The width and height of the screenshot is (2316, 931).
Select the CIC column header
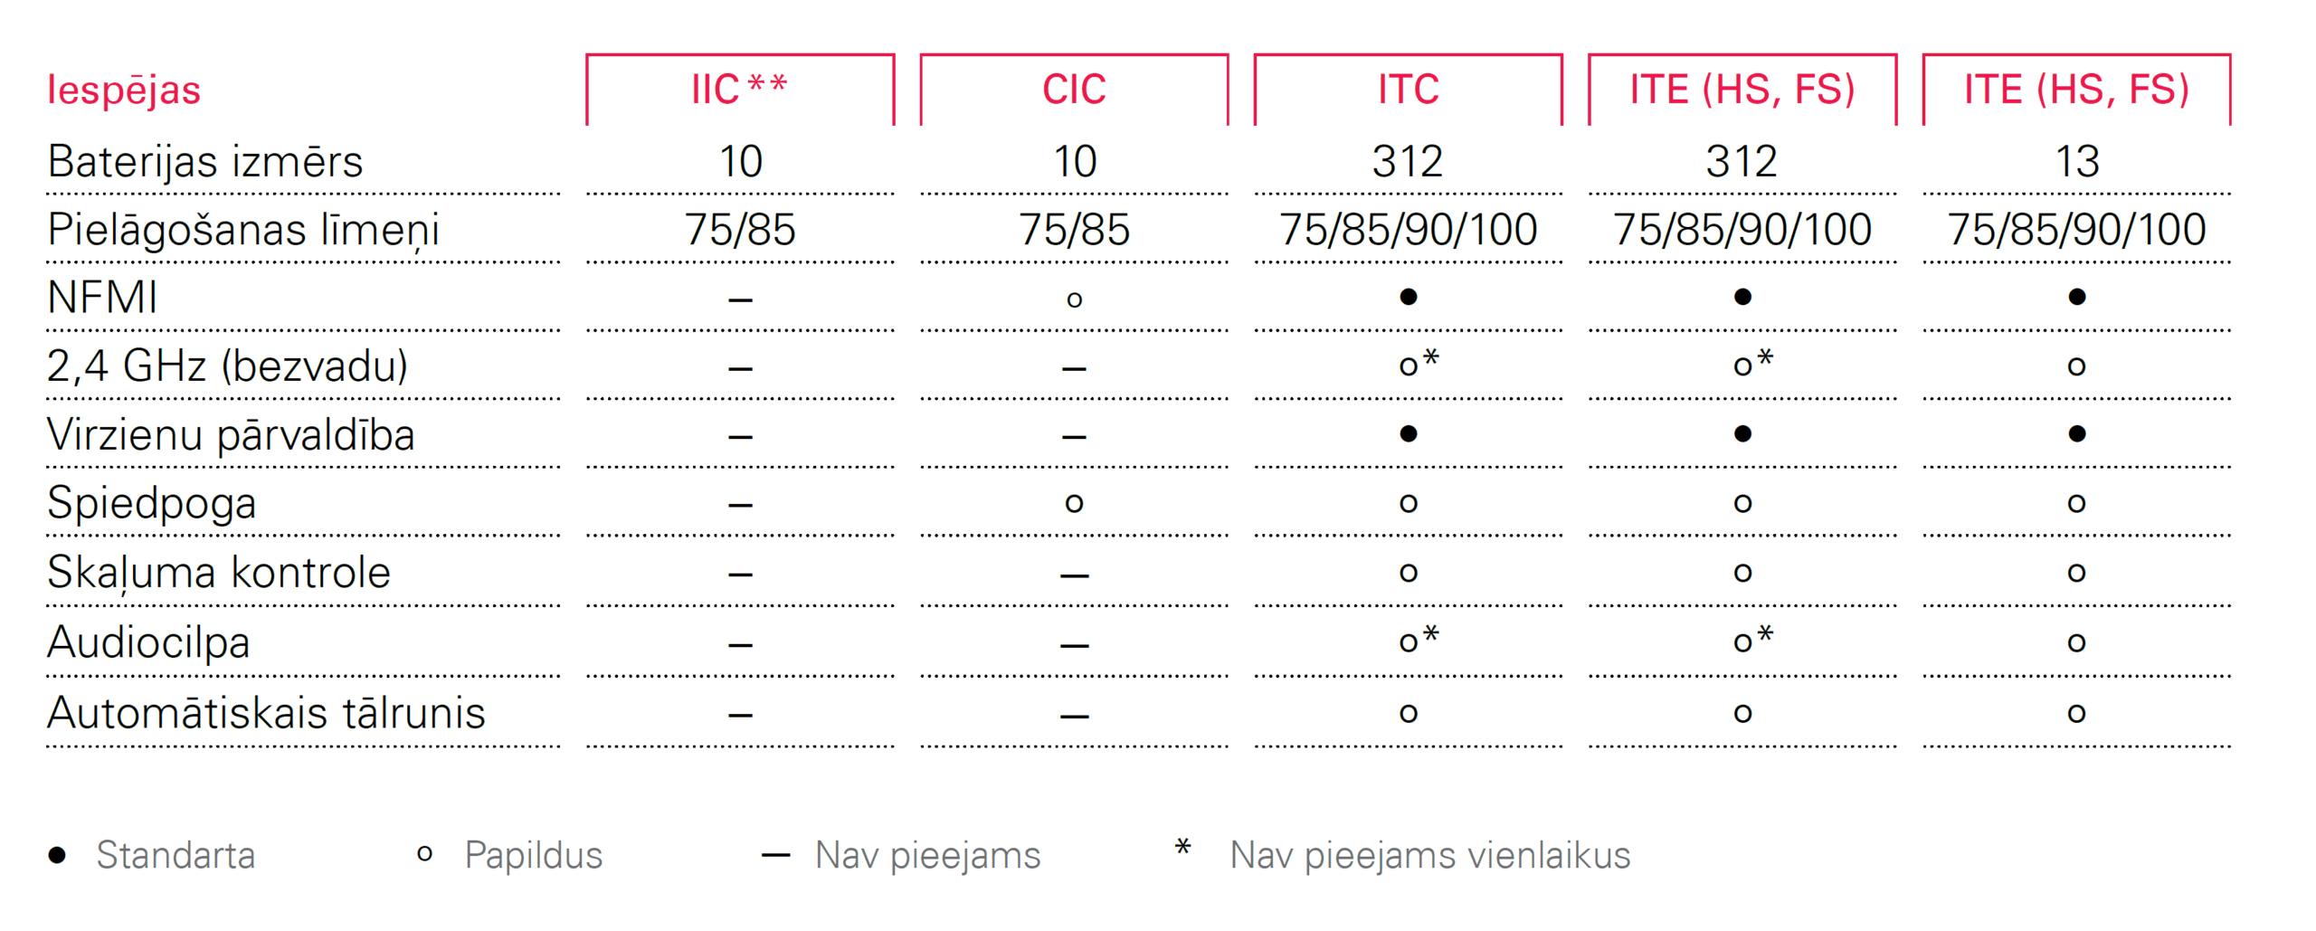pos(1073,90)
